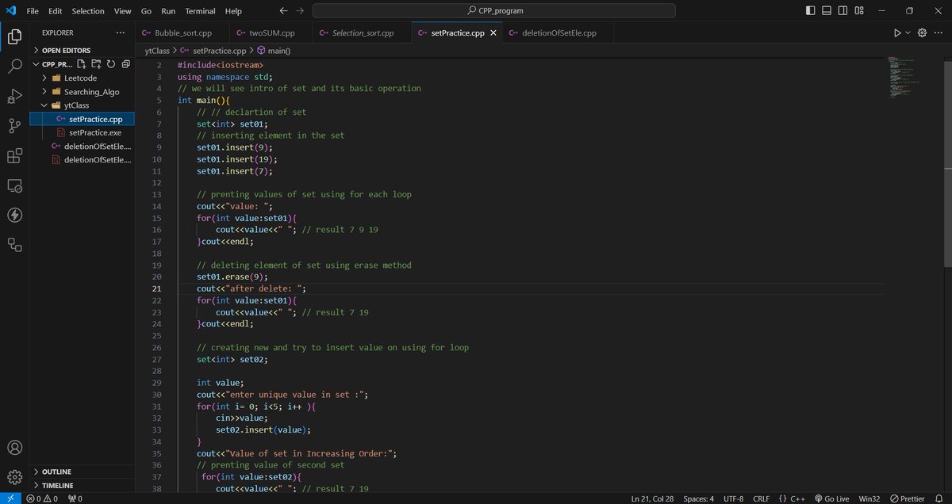The height and width of the screenshot is (504, 952).
Task: Open notifications bell in the status bar
Action: 938,498
